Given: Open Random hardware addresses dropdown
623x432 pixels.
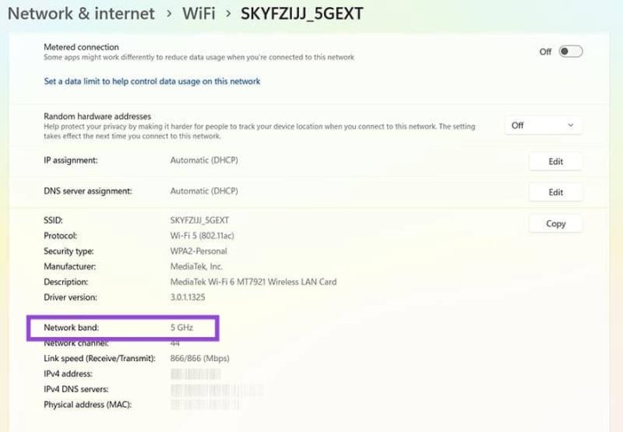Looking at the screenshot, I should (x=544, y=125).
